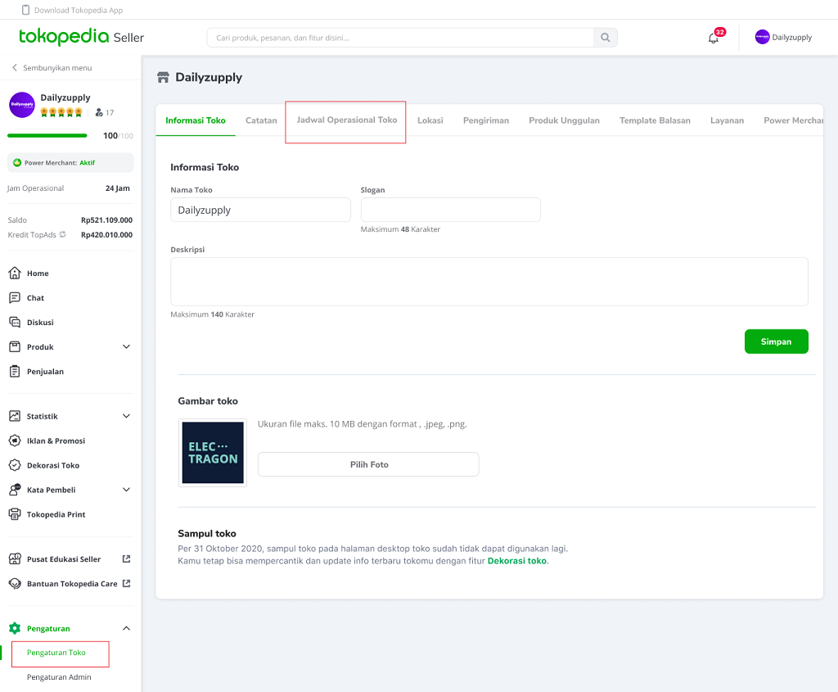Switch to the Informasi Toko tab
Screen dimensions: 838x692
coord(196,120)
